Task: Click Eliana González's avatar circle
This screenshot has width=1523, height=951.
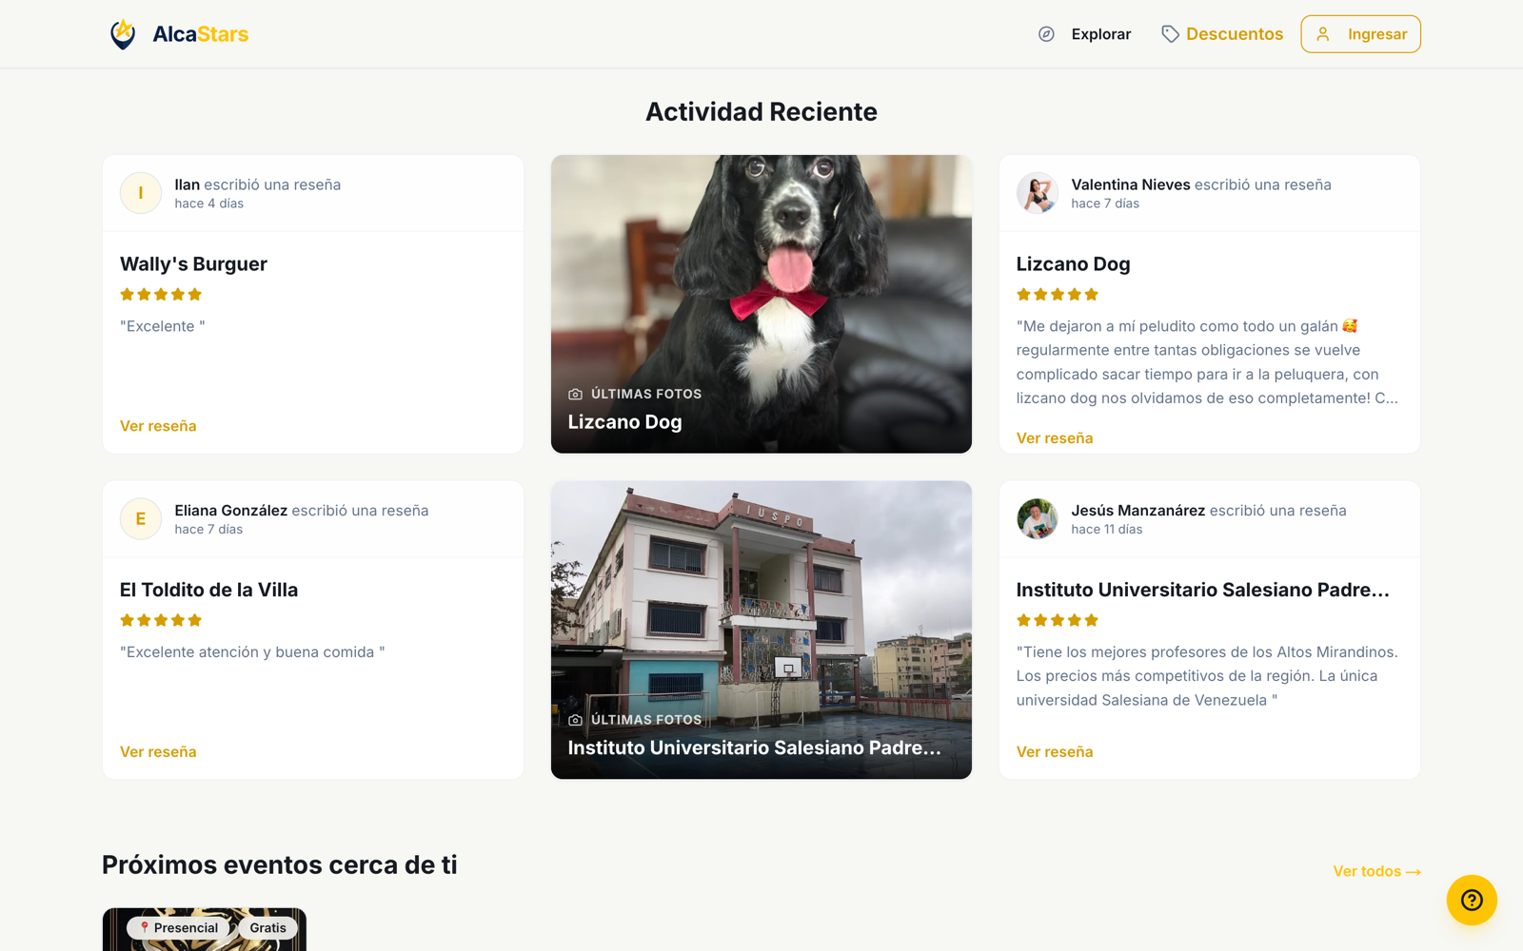Action: (x=141, y=519)
